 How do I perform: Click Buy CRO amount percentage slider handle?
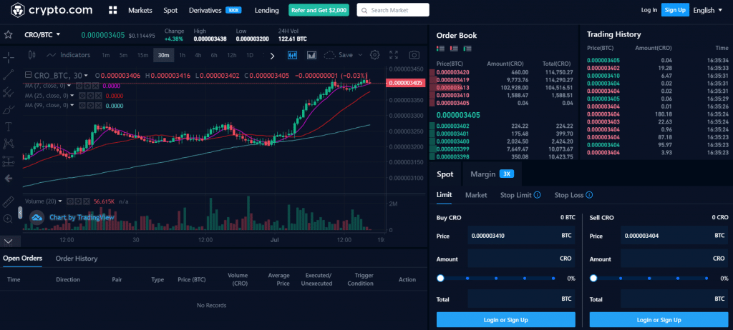tap(440, 278)
